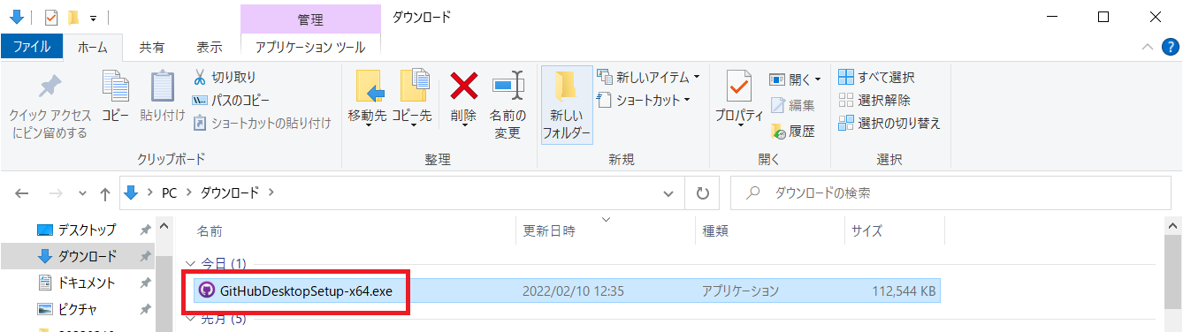Click 選択の切り替え invert selection
The height and width of the screenshot is (332, 1183).
tap(889, 123)
